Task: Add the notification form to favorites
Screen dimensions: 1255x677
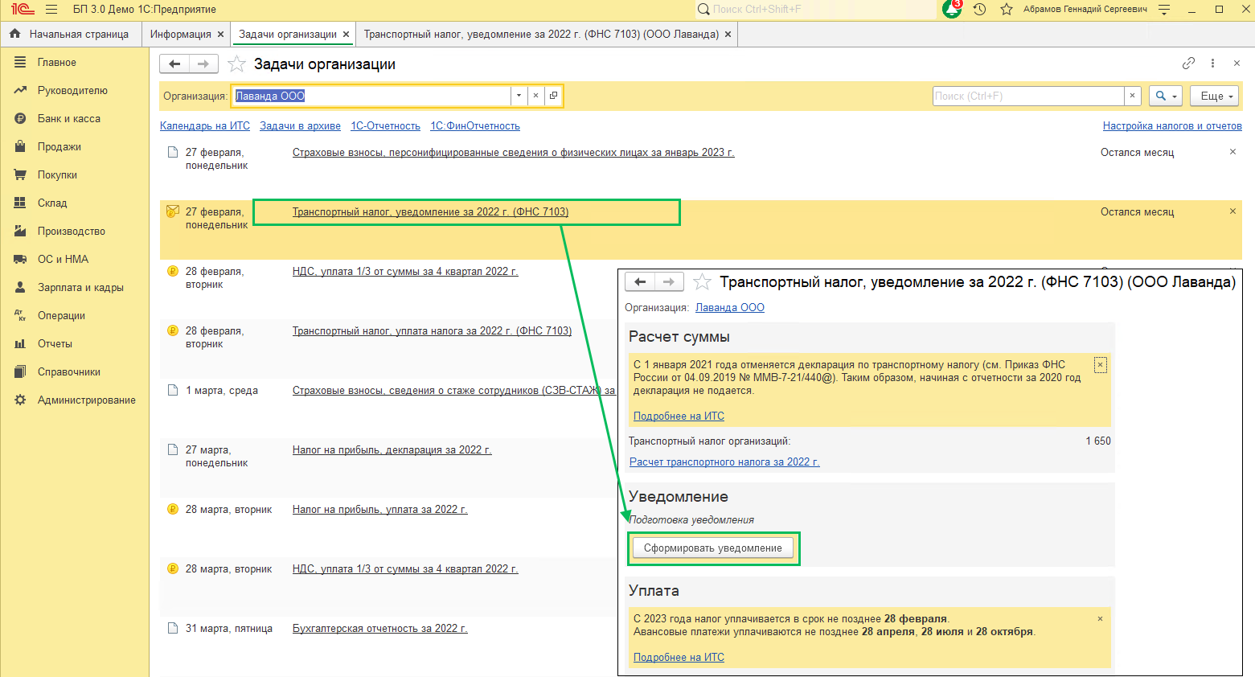Action: pyautogui.click(x=702, y=282)
